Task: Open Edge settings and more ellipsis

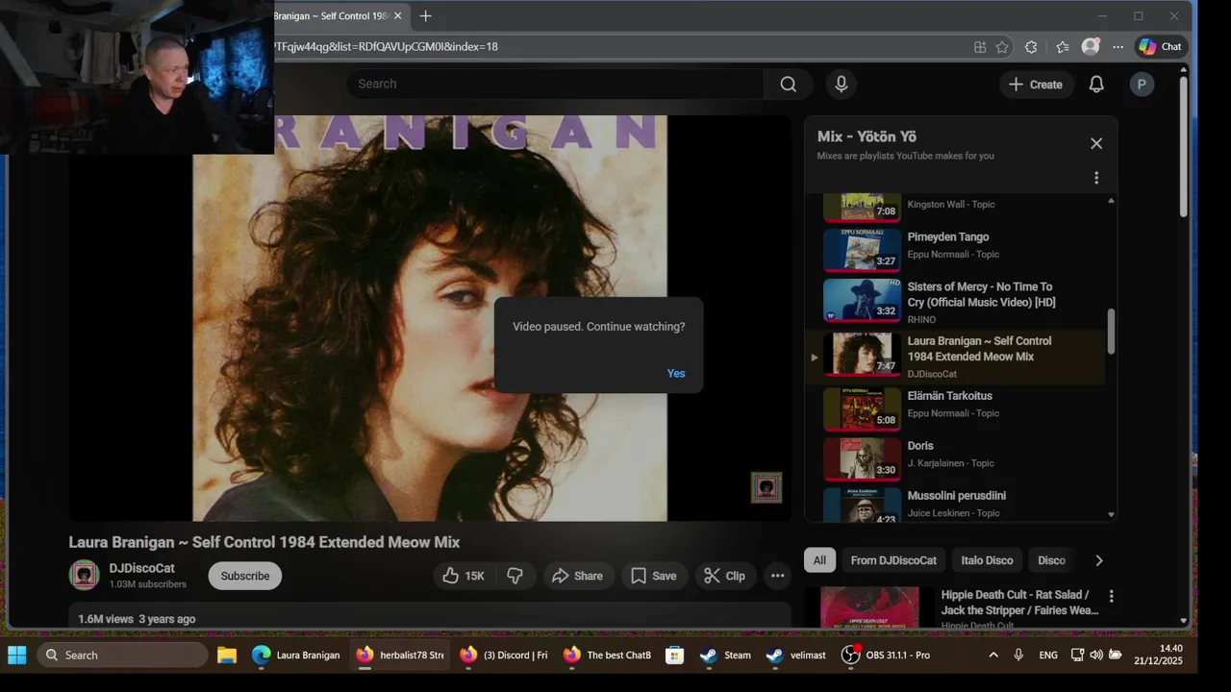Action: (1118, 46)
